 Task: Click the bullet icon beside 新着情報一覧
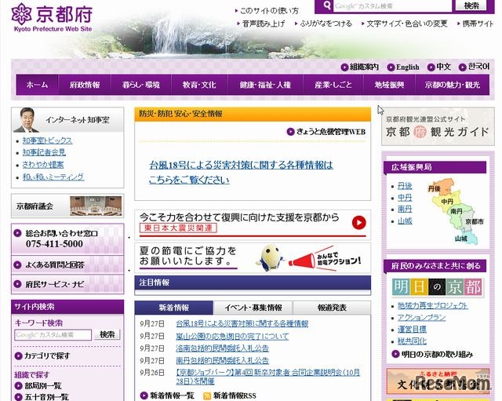pos(144,396)
